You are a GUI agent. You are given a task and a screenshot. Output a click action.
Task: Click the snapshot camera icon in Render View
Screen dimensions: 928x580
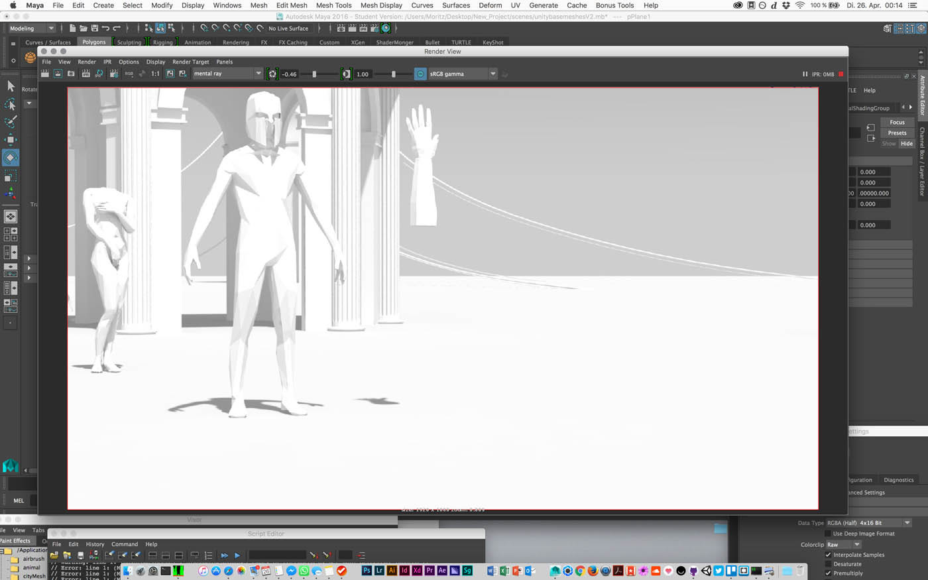pos(71,74)
